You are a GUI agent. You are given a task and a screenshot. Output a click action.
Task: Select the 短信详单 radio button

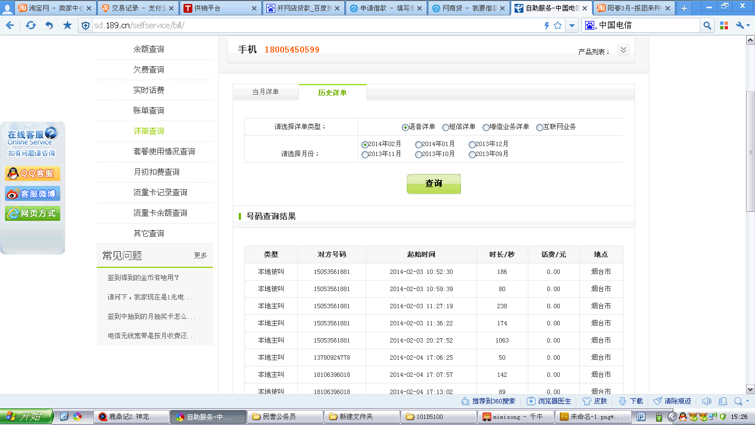pos(445,128)
